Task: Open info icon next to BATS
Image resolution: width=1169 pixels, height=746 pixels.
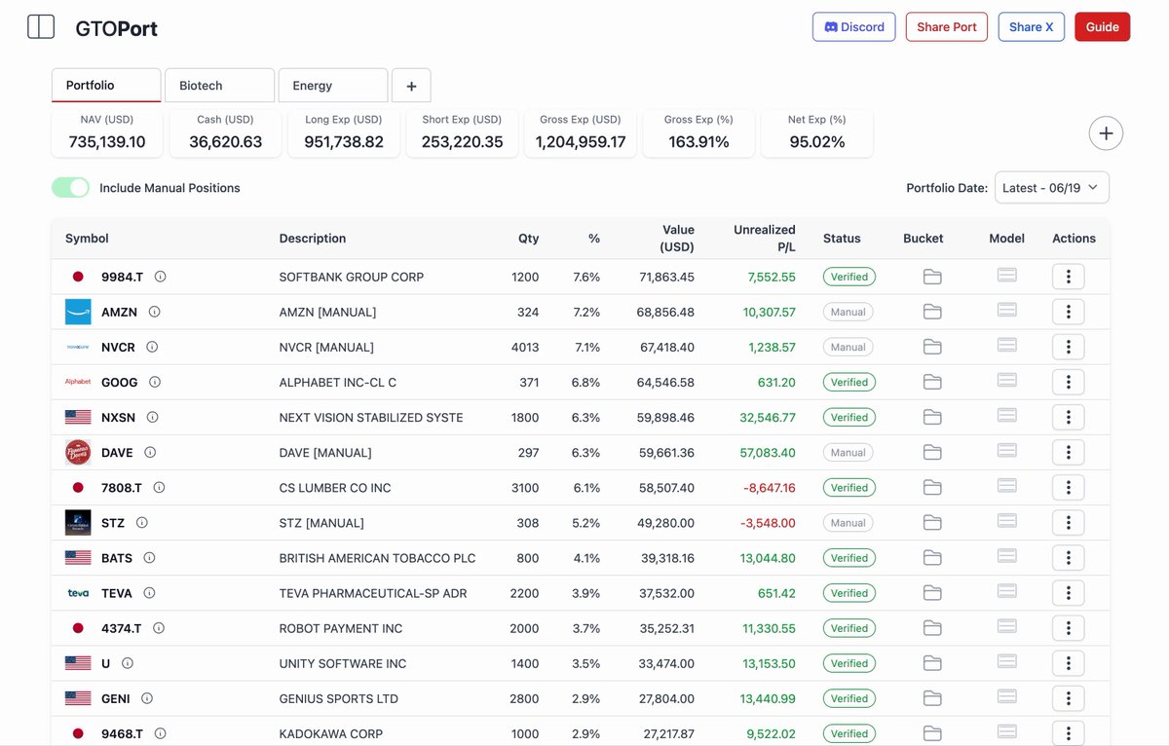Action: point(150,558)
